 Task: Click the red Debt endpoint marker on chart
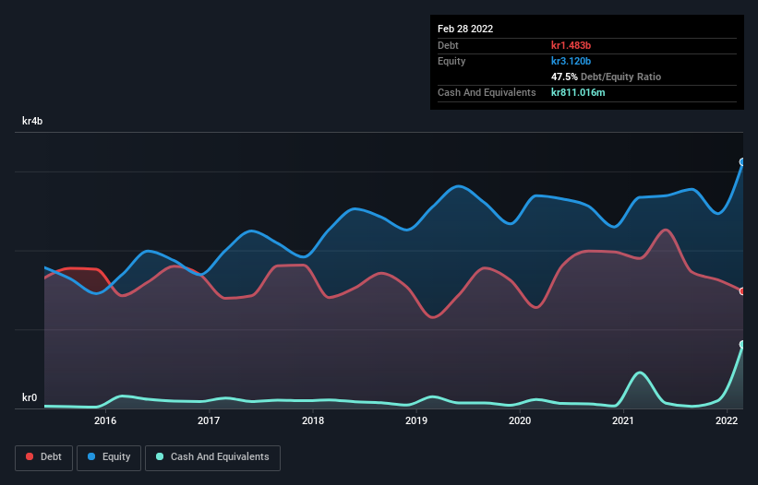point(742,291)
